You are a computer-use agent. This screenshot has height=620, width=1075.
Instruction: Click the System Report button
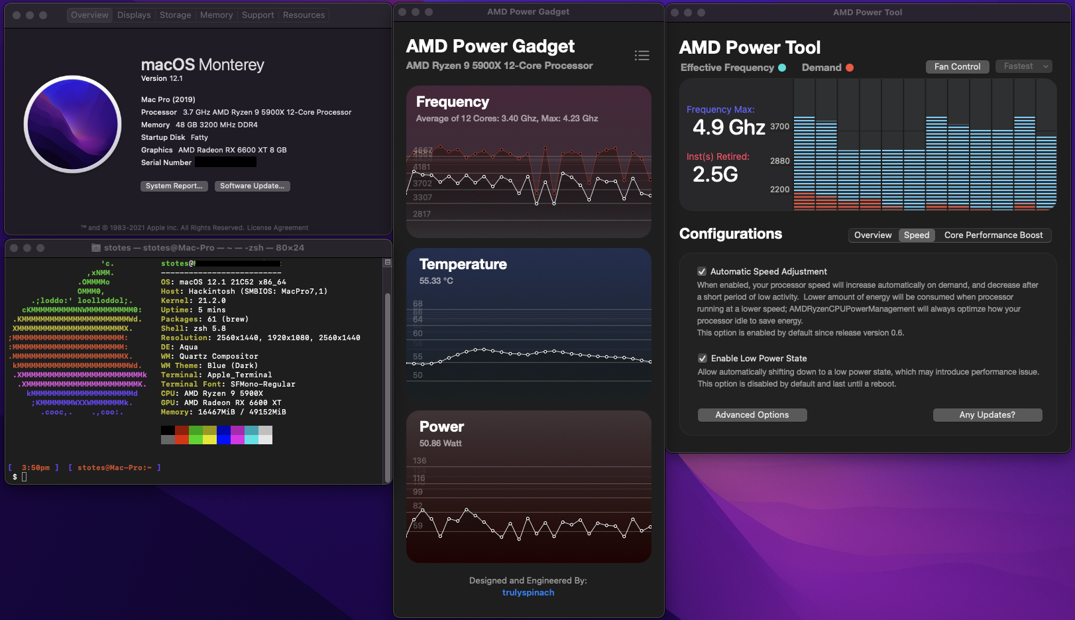click(x=174, y=186)
